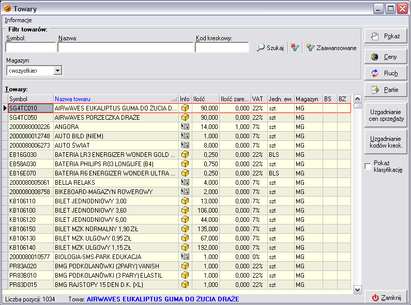Click Uzgadnianie cen sprzedaży button
The height and width of the screenshot is (305, 411).
pyautogui.click(x=386, y=116)
